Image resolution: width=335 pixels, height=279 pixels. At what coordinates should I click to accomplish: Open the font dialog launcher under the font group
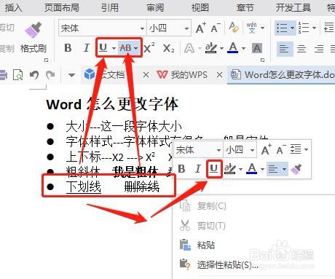pos(262,60)
